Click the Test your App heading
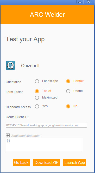This screenshot has height=173, width=95. 25,39
